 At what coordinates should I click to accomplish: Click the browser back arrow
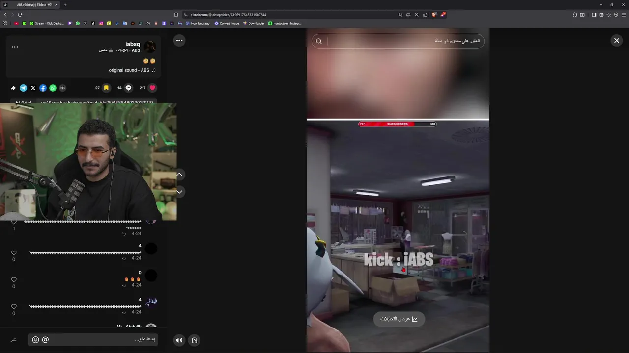[x=5, y=15]
